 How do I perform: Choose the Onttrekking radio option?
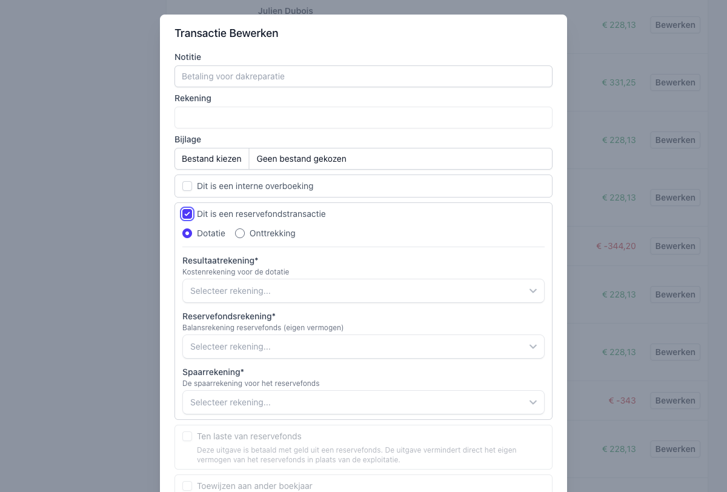pos(240,233)
